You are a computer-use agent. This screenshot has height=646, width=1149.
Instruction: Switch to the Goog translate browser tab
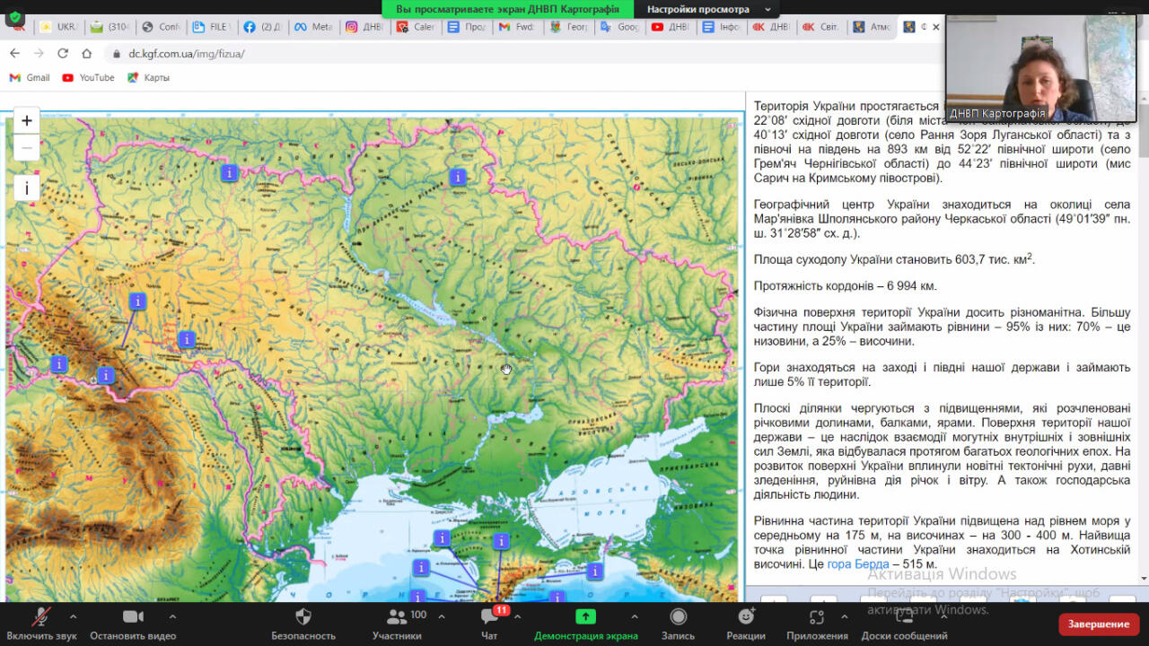(620, 27)
